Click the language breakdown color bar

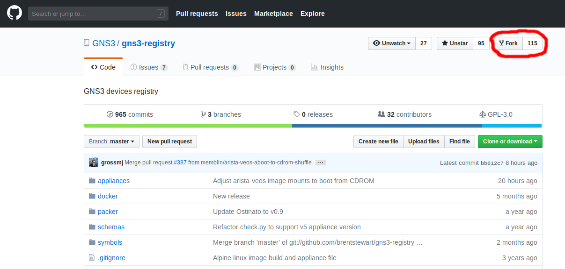(313, 126)
